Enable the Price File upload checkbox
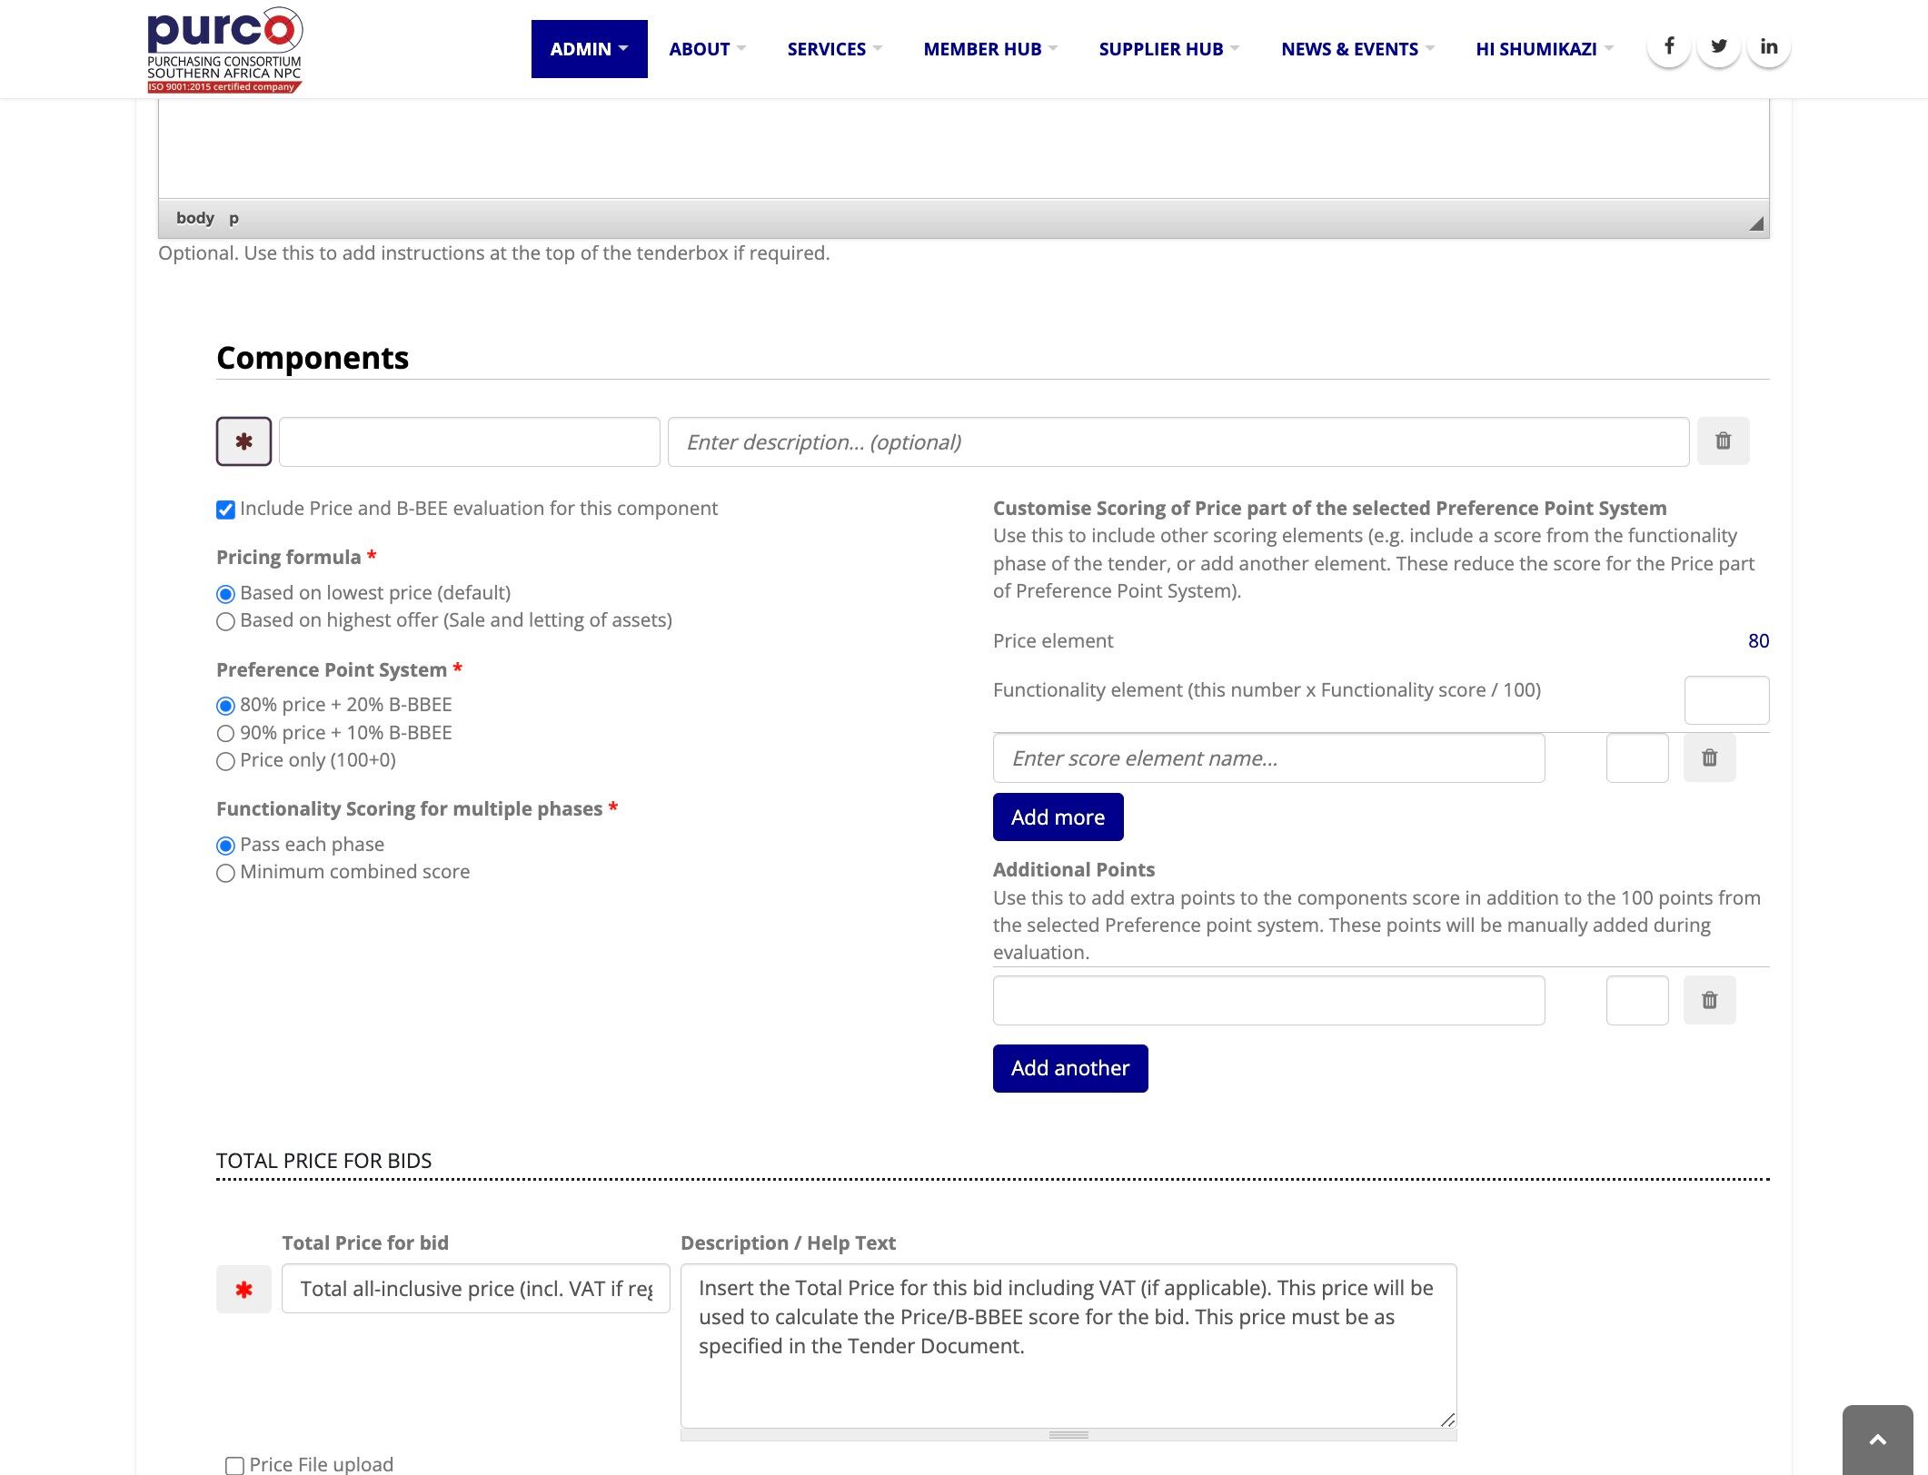Viewport: 1928px width, 1475px height. 234,1465
